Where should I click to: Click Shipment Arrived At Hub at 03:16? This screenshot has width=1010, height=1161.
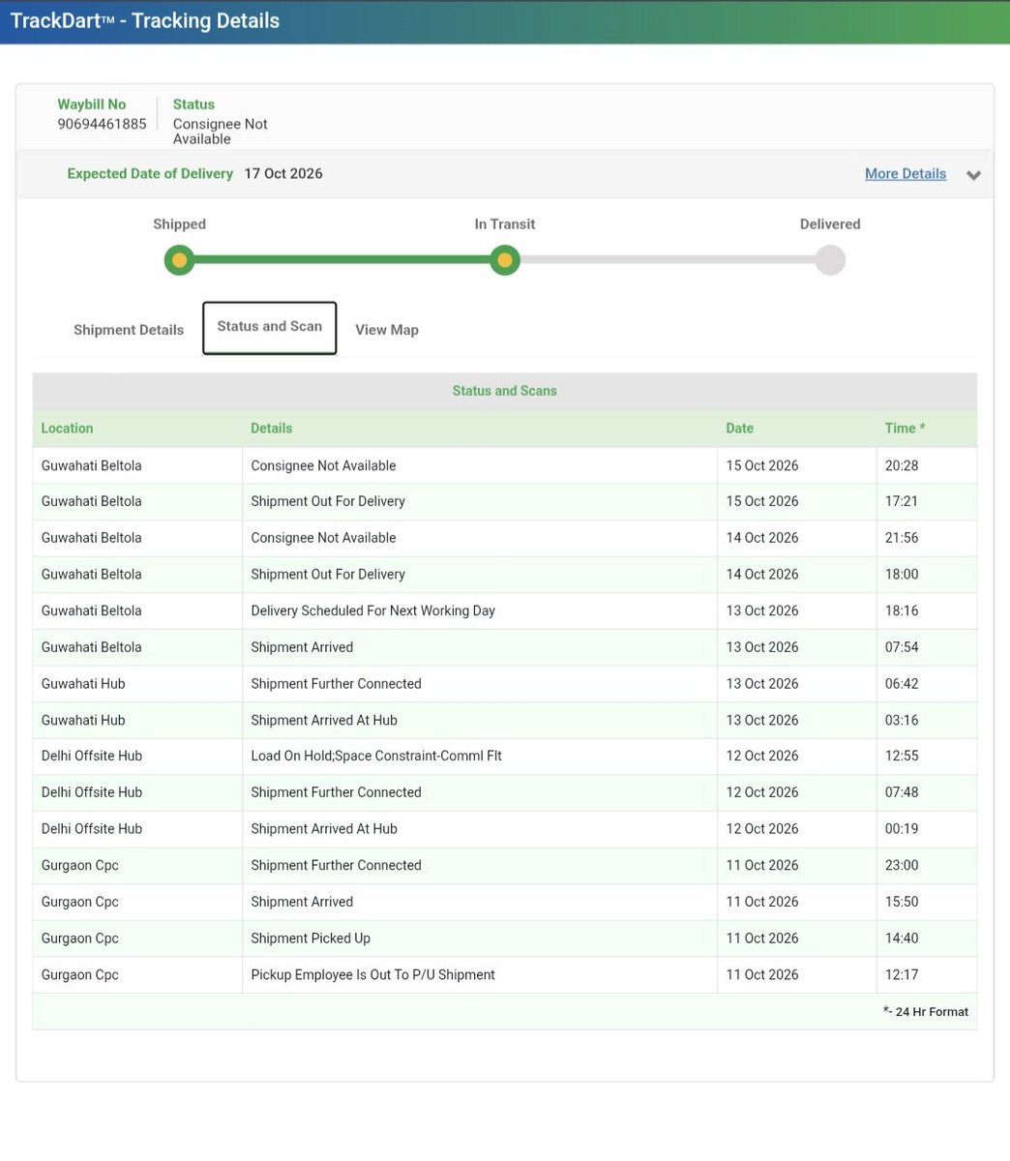(x=324, y=720)
